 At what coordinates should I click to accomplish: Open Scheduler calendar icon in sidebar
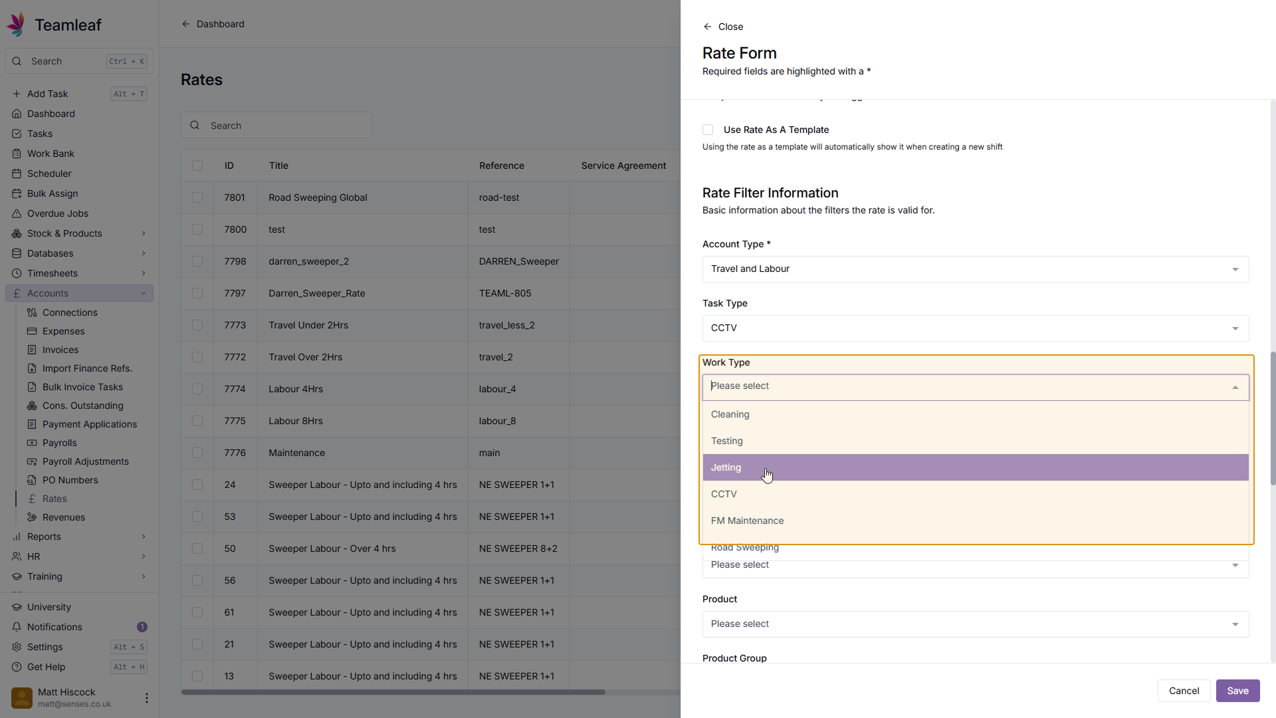point(17,174)
